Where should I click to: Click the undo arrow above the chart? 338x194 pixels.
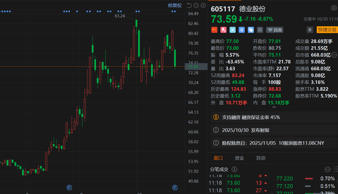tap(189, 5)
